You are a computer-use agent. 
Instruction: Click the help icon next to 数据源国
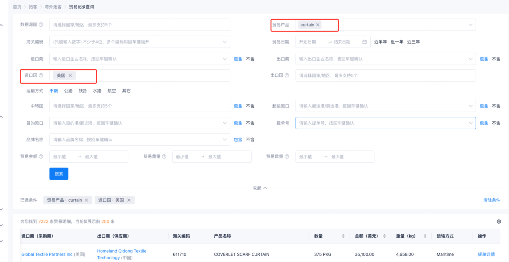tap(41, 25)
